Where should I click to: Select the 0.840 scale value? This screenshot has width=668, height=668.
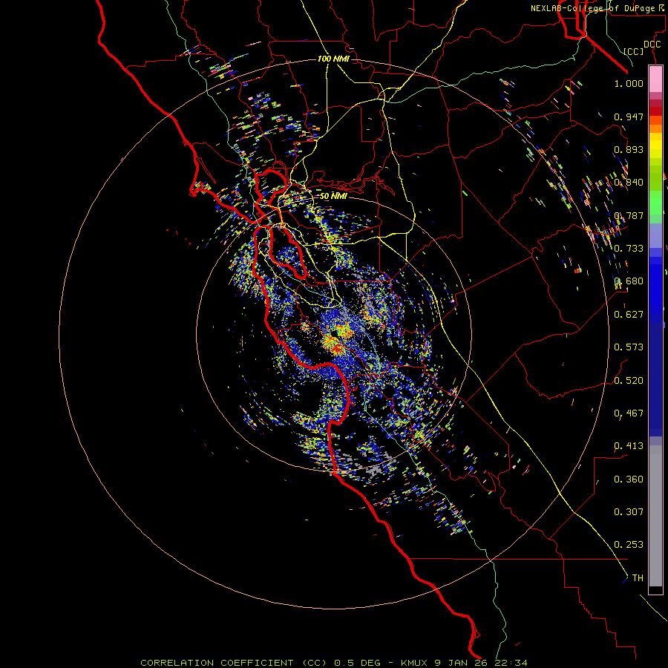pos(629,183)
